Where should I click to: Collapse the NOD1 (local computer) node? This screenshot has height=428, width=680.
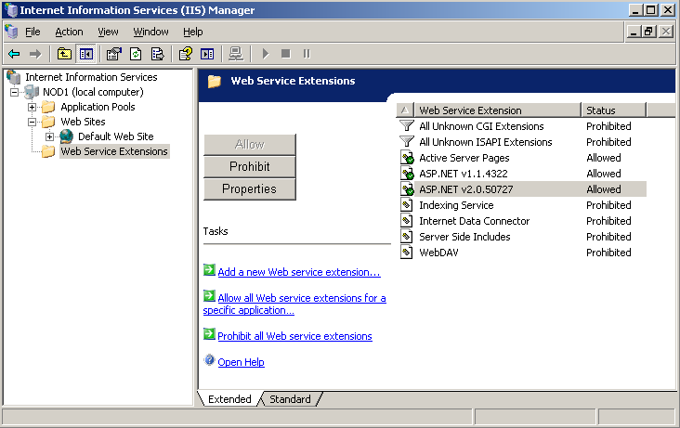[14, 92]
